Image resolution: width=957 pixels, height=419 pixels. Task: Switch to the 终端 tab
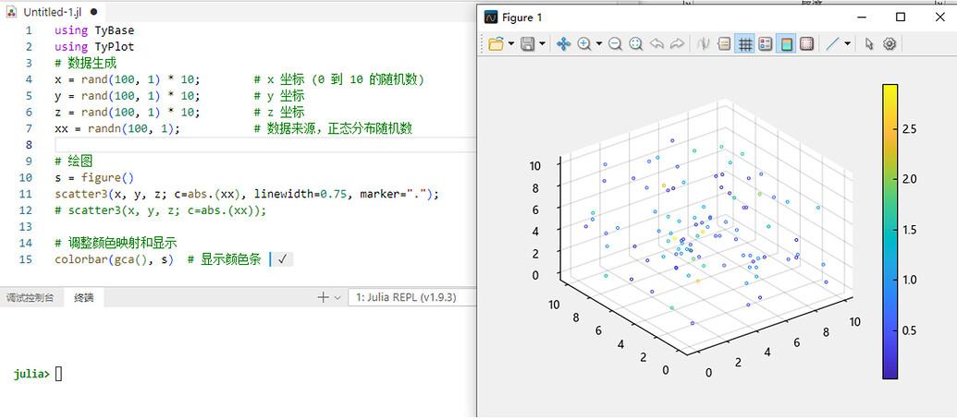[83, 298]
